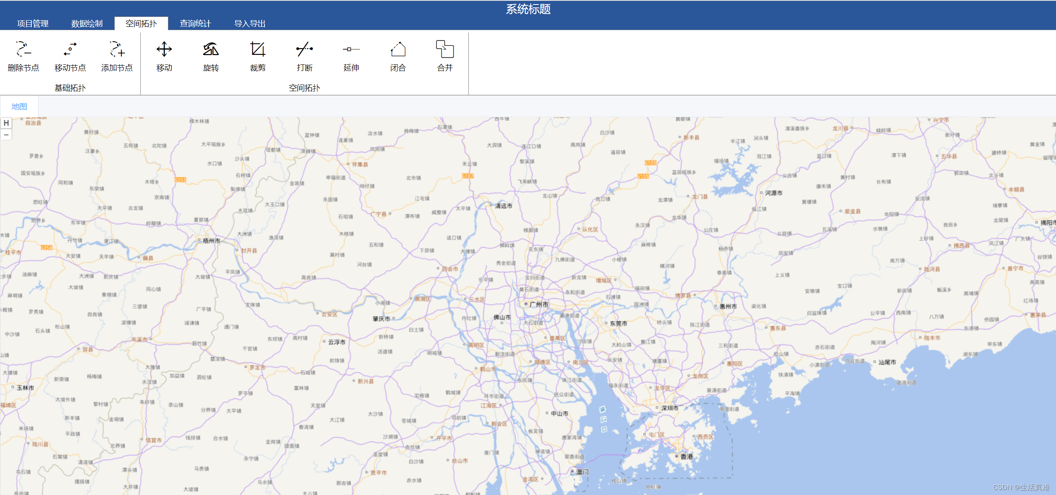Select the 裁剪 (clip) tool
Viewport: 1056px width, 495px height.
pyautogui.click(x=258, y=56)
